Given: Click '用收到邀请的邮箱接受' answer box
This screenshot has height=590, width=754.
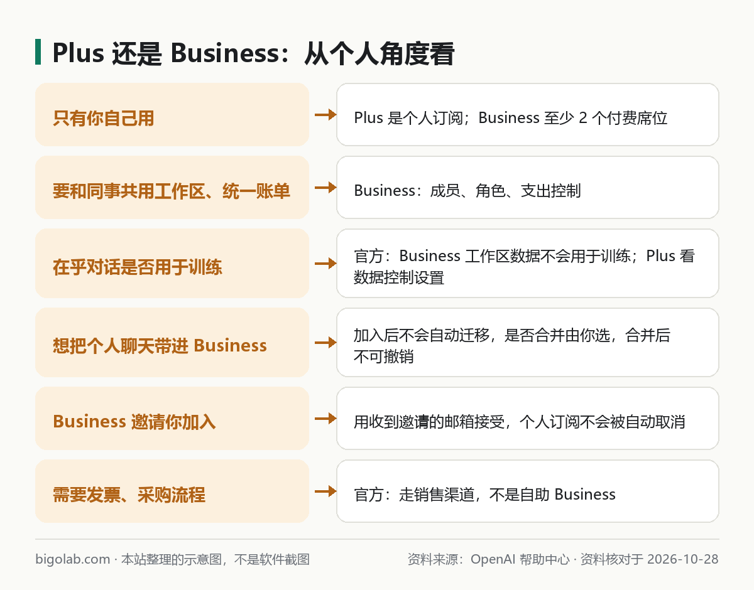Looking at the screenshot, I should (528, 419).
